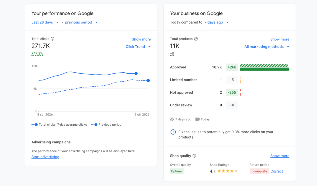Click the Correct link for Return period
The image size is (317, 186).
(277, 171)
